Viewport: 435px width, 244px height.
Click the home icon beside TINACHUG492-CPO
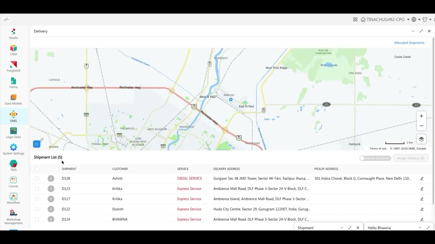click(x=363, y=20)
